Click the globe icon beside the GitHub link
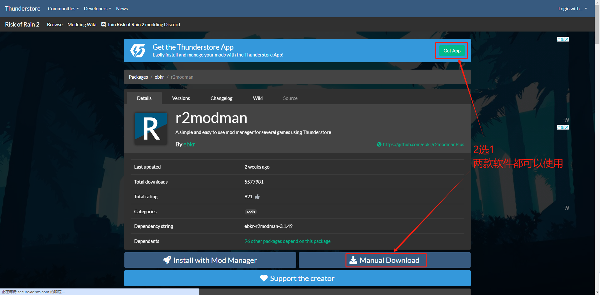 pyautogui.click(x=379, y=145)
